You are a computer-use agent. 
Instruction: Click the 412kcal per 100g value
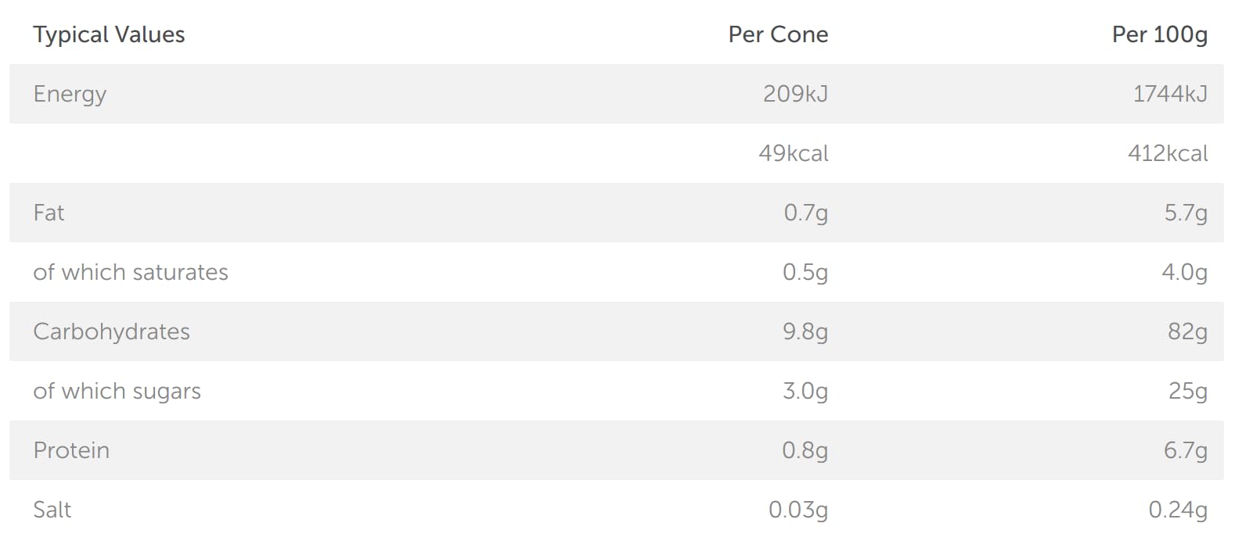tap(1168, 153)
